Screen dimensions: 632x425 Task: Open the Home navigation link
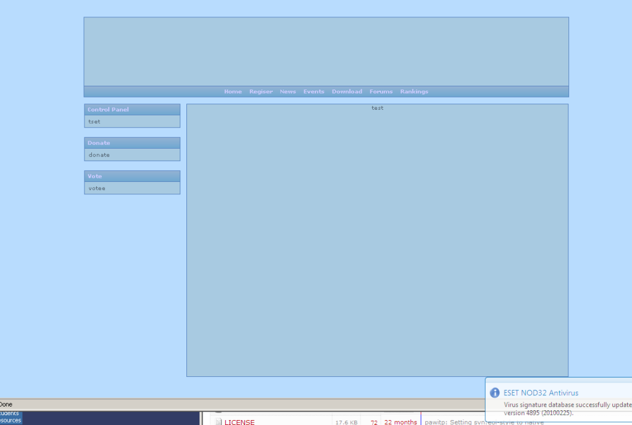pyautogui.click(x=233, y=92)
